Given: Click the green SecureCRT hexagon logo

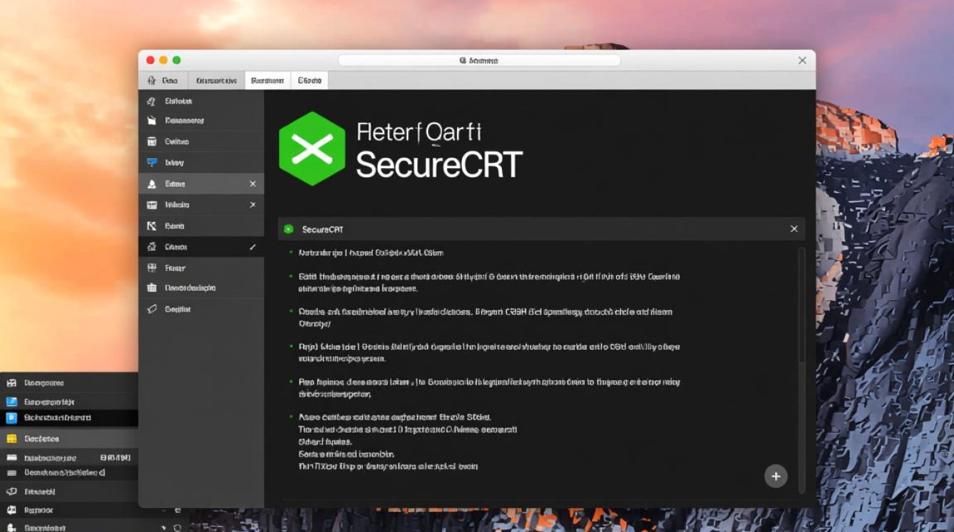Looking at the screenshot, I should click(312, 148).
